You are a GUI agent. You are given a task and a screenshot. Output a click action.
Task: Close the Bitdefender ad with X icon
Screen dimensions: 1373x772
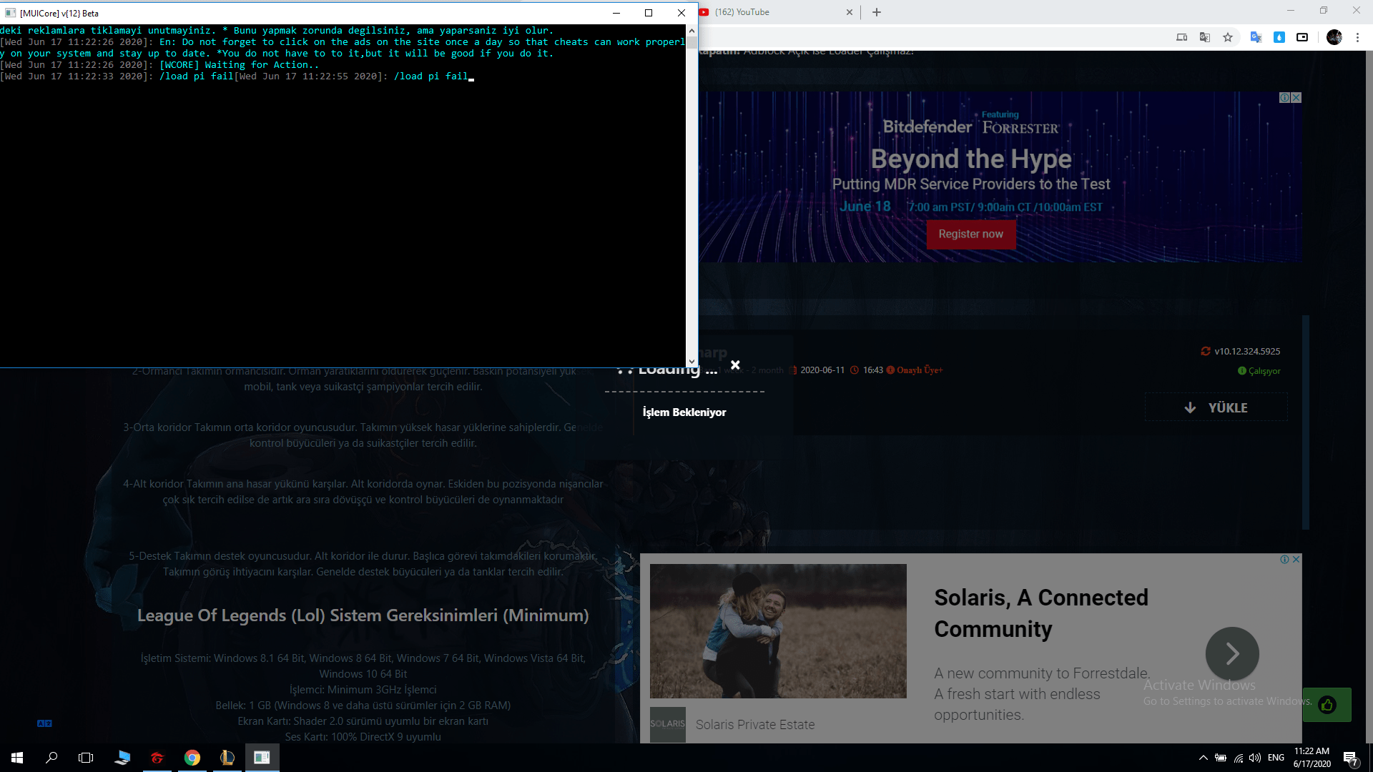point(1296,97)
